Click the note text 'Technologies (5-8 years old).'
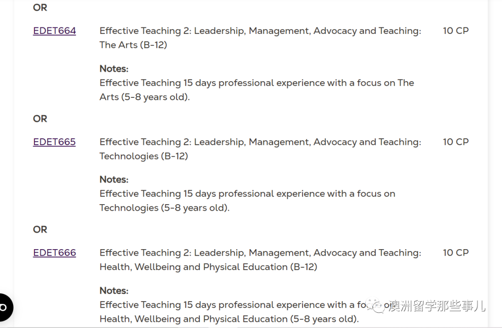Image resolution: width=502 pixels, height=328 pixels. tap(165, 208)
